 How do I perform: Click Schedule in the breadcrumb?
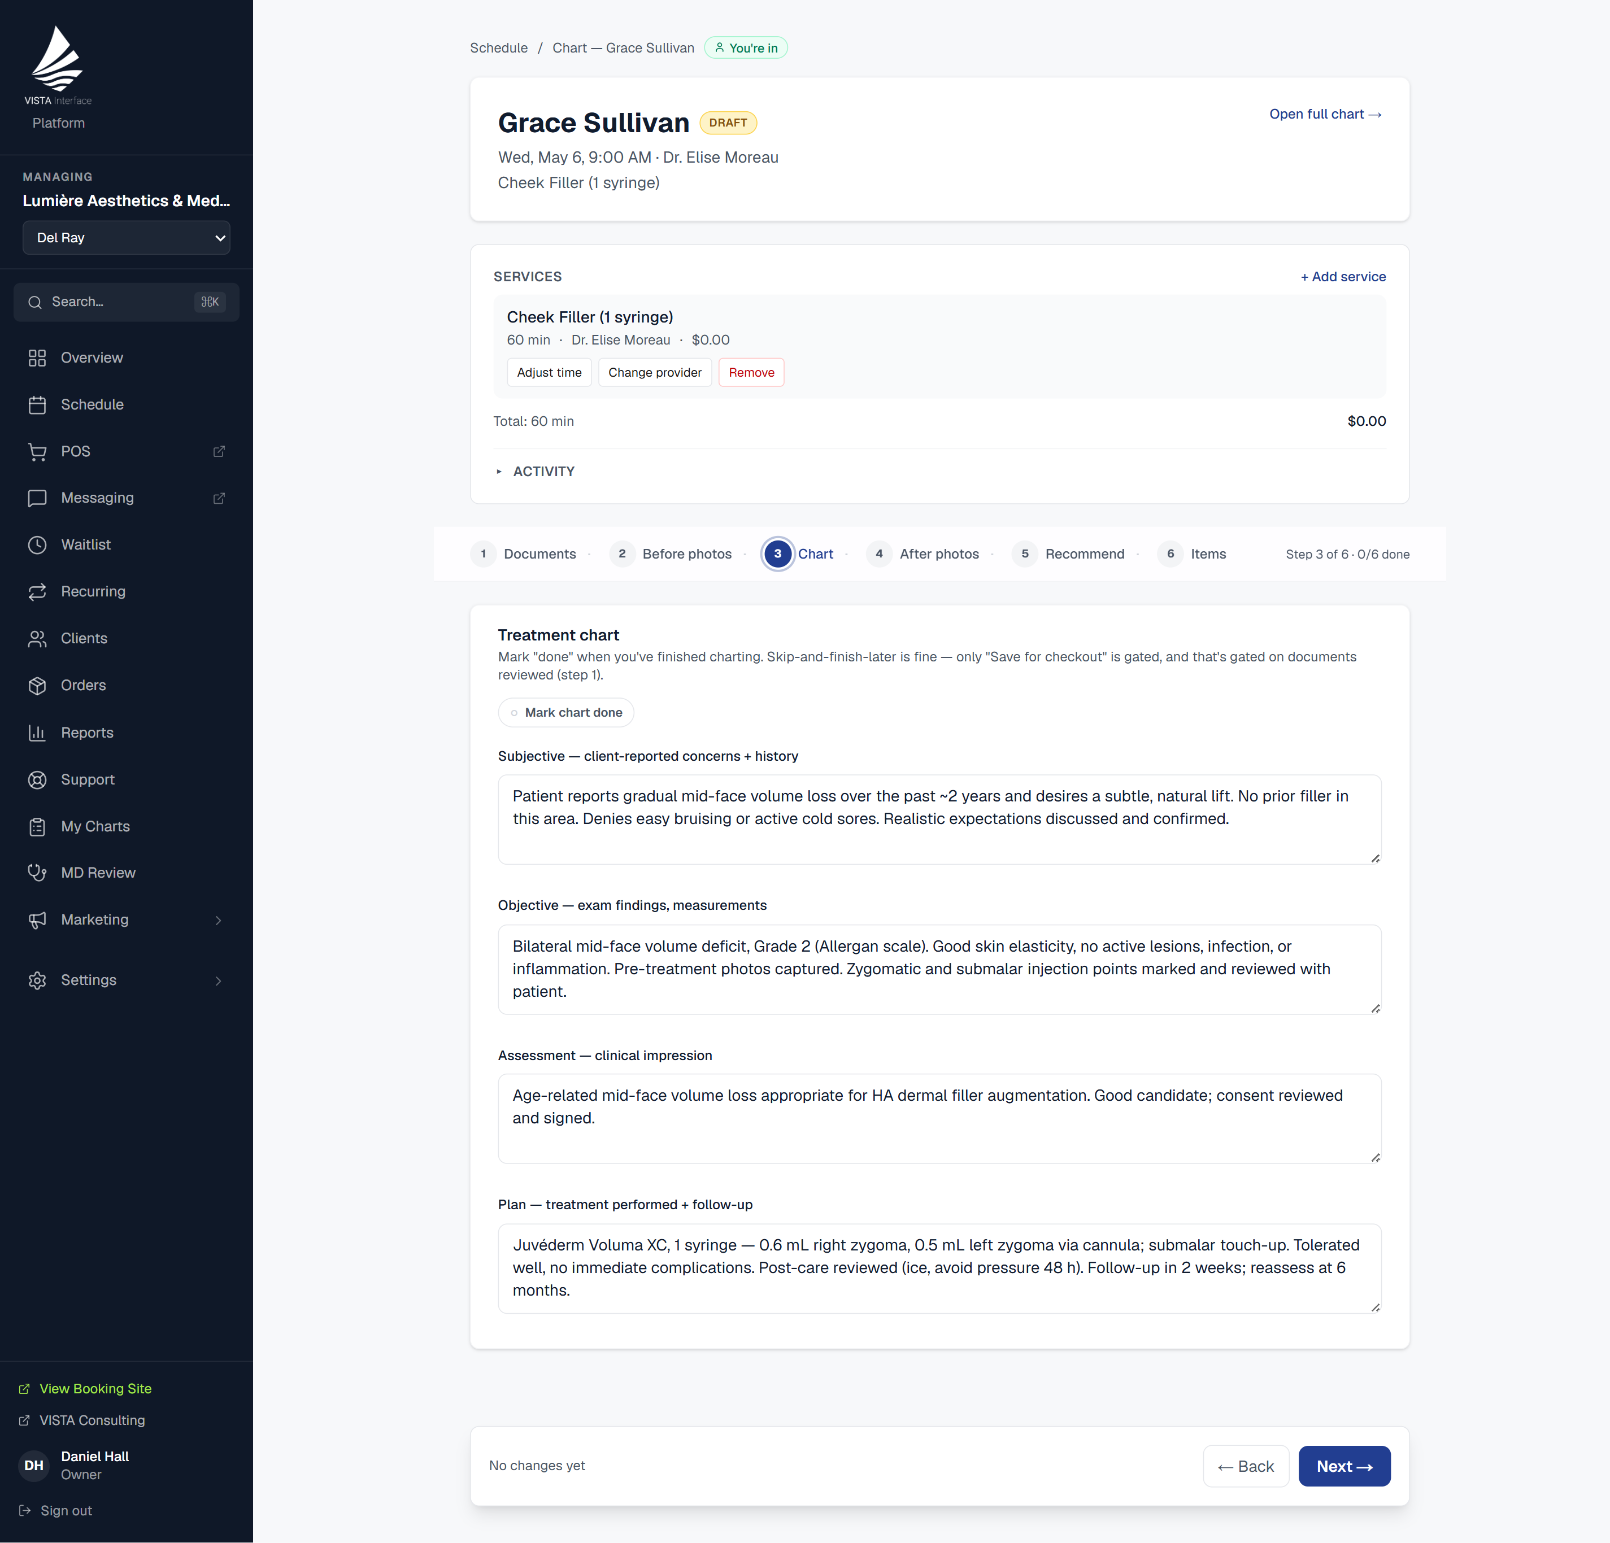coord(499,47)
